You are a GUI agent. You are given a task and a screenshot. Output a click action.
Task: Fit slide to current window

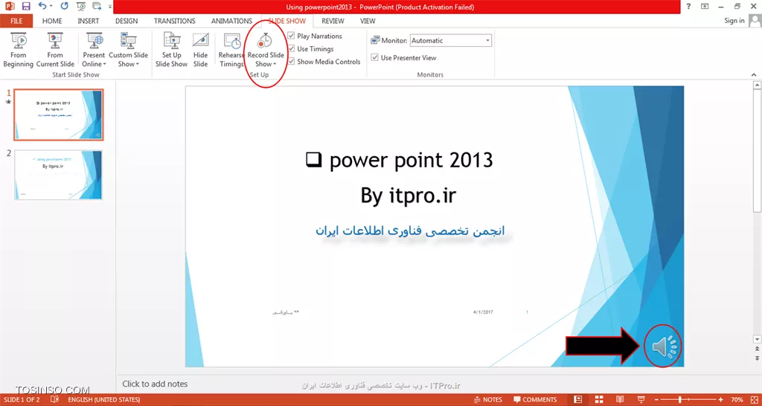coord(755,400)
